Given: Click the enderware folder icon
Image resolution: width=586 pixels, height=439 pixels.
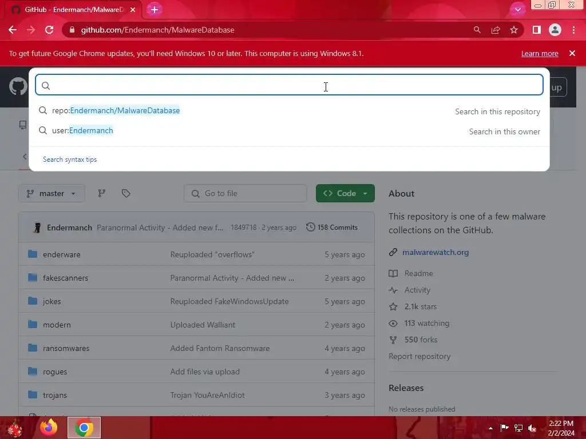Looking at the screenshot, I should tap(33, 254).
